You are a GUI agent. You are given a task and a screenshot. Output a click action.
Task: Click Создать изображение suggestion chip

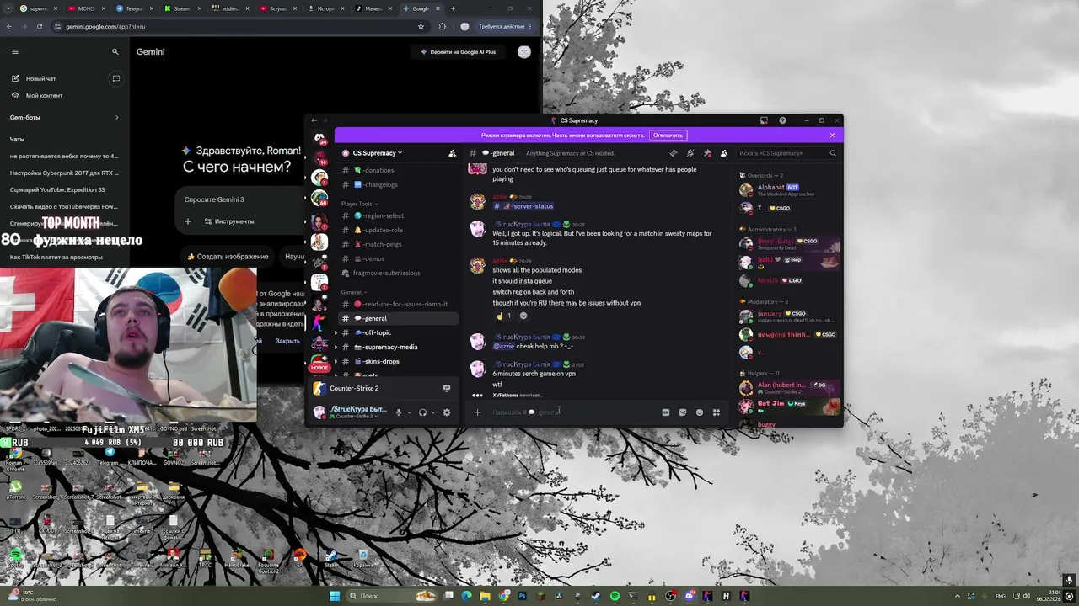pyautogui.click(x=228, y=257)
